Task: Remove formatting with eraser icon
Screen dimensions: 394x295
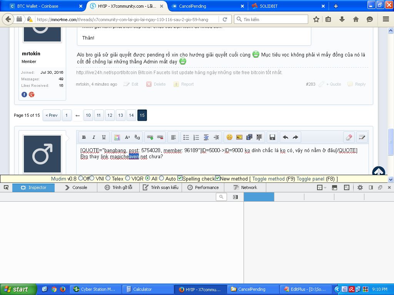Action: point(349,137)
